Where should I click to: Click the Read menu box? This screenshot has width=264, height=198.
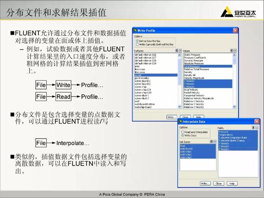64,97
